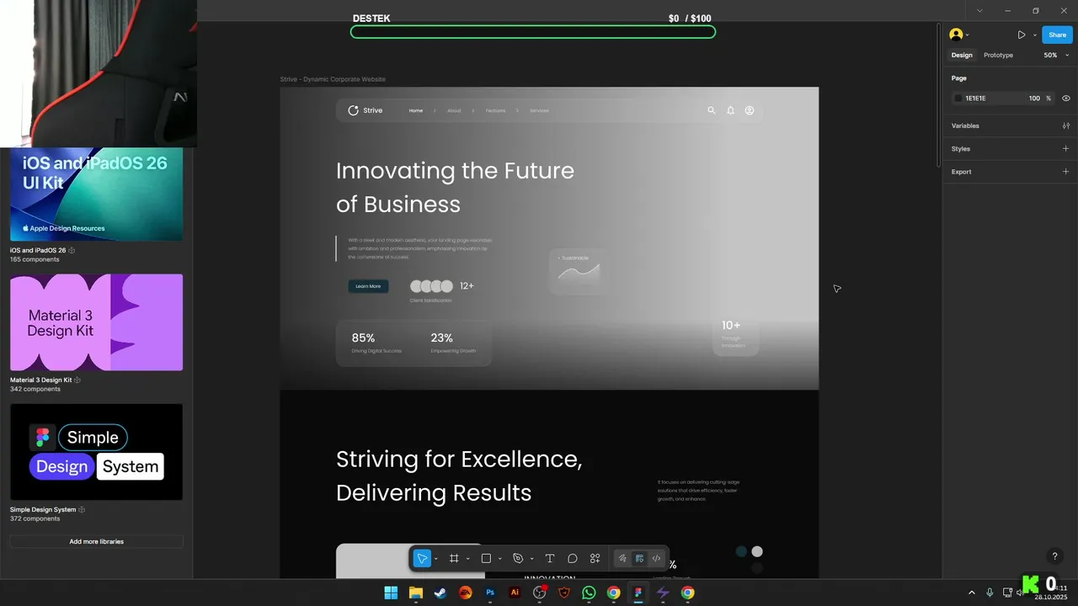
Task: Open the 50% zoom dropdown
Action: click(1055, 56)
